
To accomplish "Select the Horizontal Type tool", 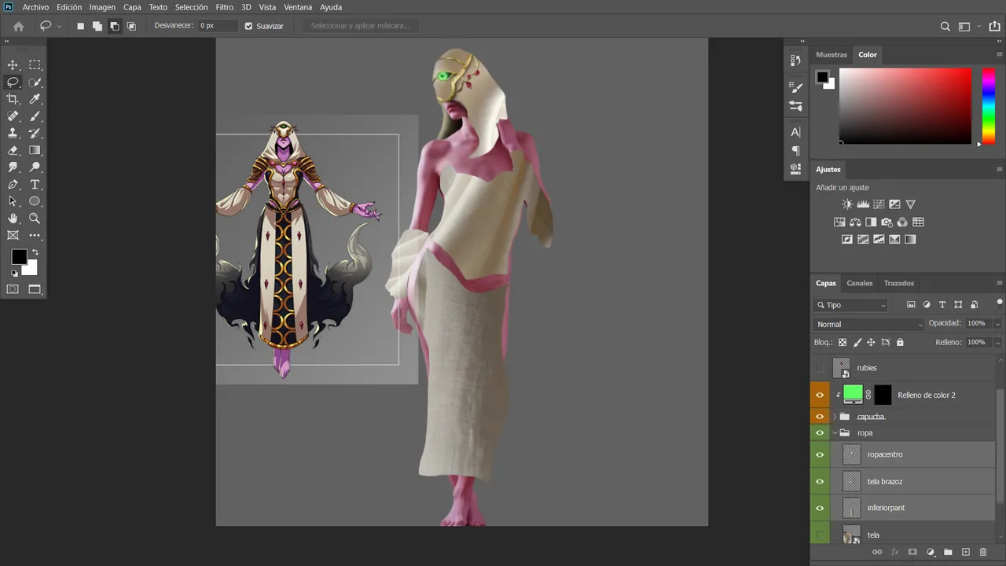I will [x=35, y=185].
